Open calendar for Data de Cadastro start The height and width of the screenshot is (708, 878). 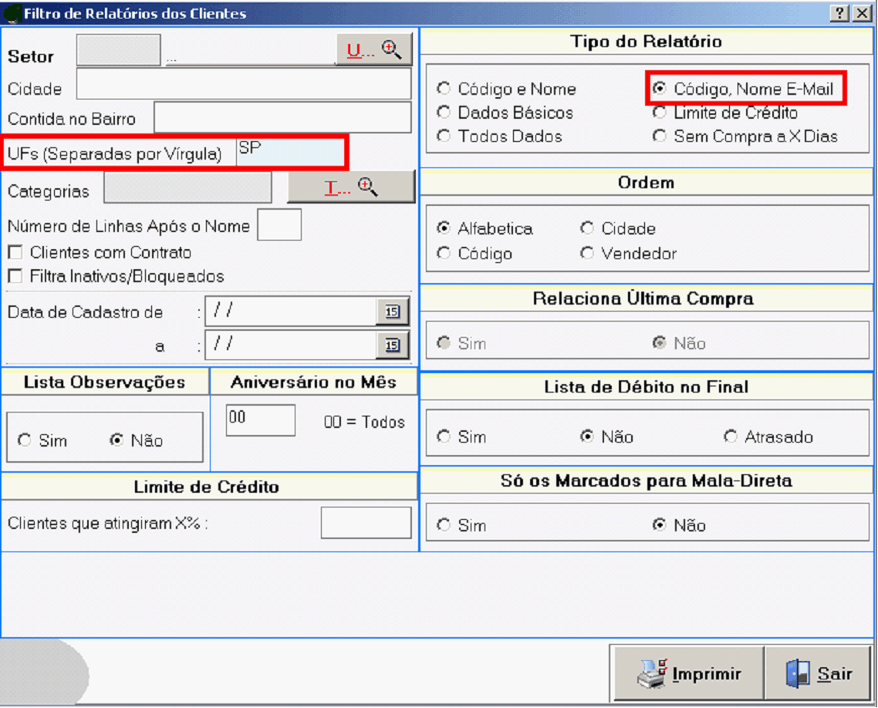tap(393, 312)
